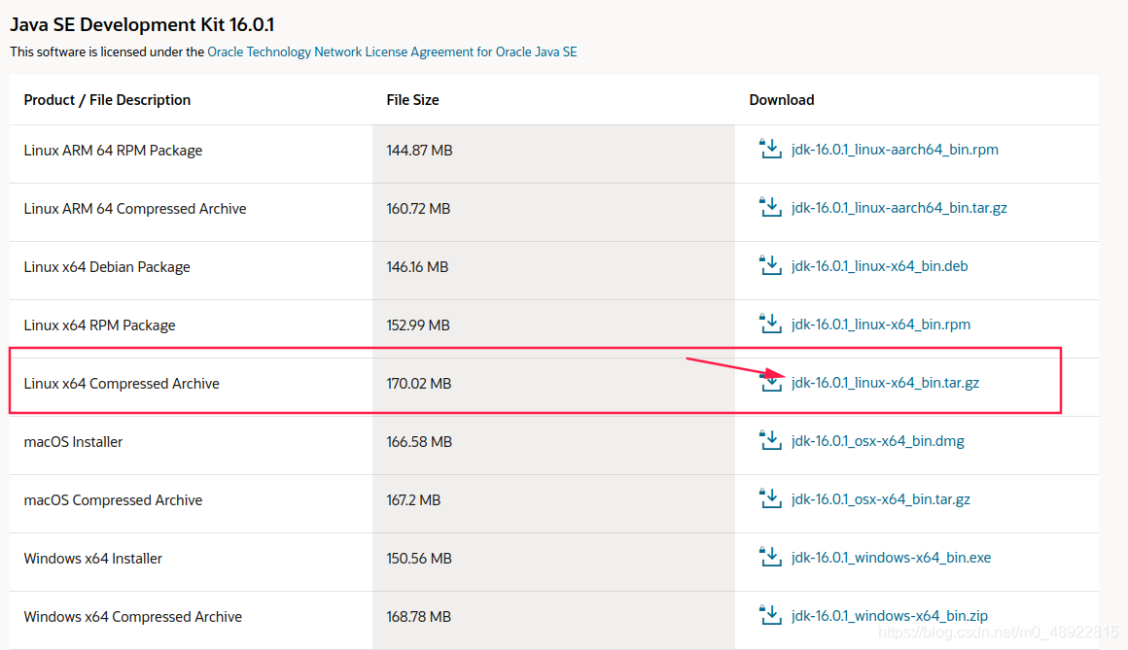Click download icon next to windows-x64_bin.exe
1128x650 pixels.
(770, 557)
